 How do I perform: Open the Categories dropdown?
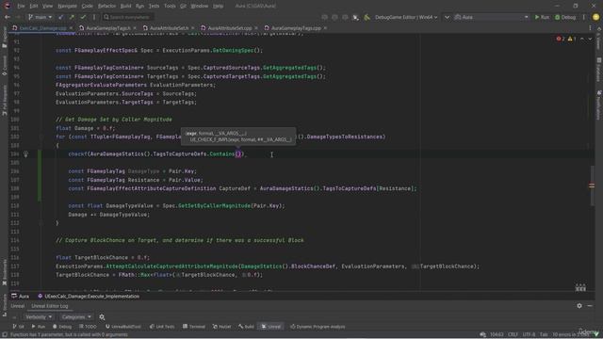[76, 317]
